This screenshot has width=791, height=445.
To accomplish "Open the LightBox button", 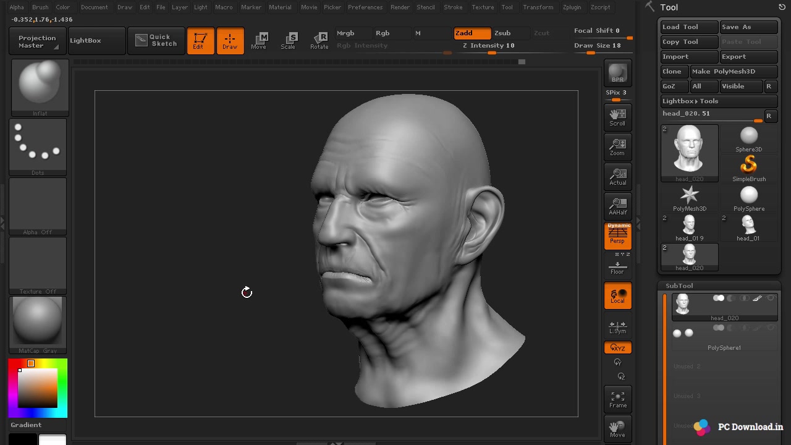I will (x=97, y=41).
